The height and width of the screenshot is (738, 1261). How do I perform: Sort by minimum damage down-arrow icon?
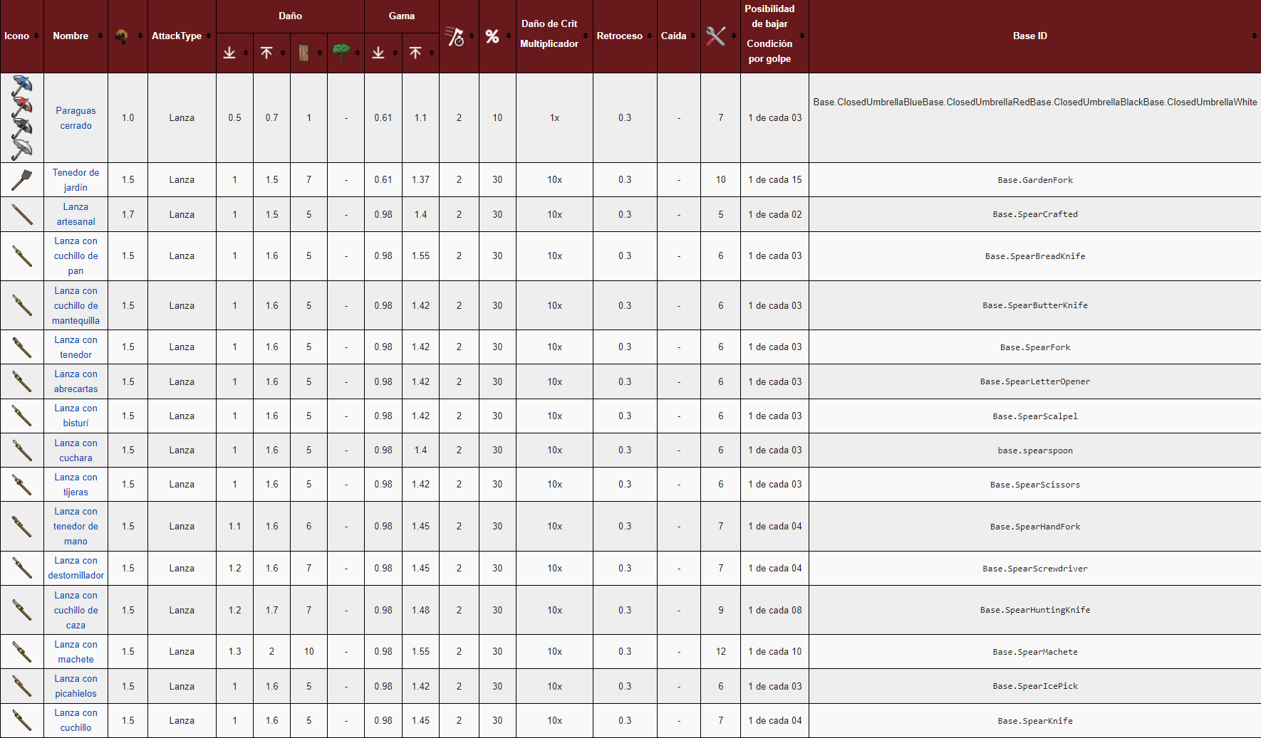229,53
